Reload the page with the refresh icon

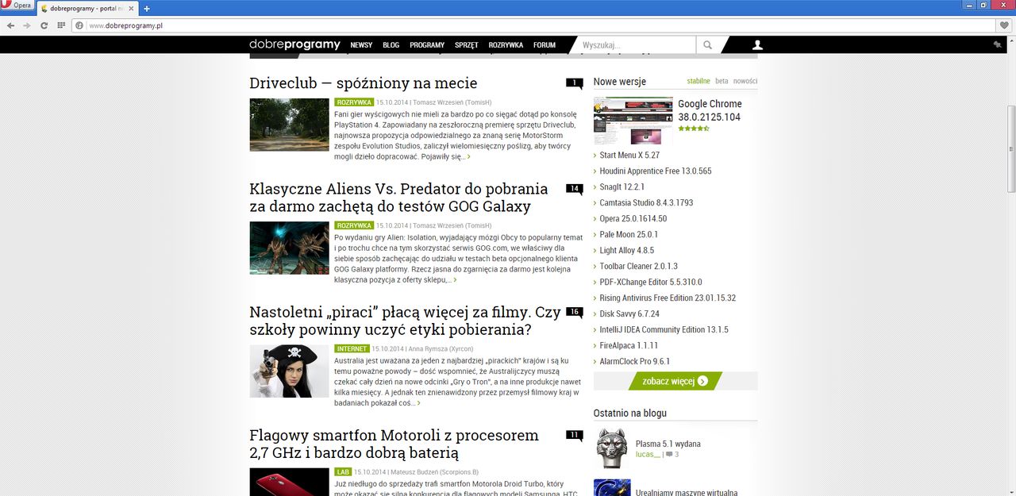pyautogui.click(x=44, y=25)
